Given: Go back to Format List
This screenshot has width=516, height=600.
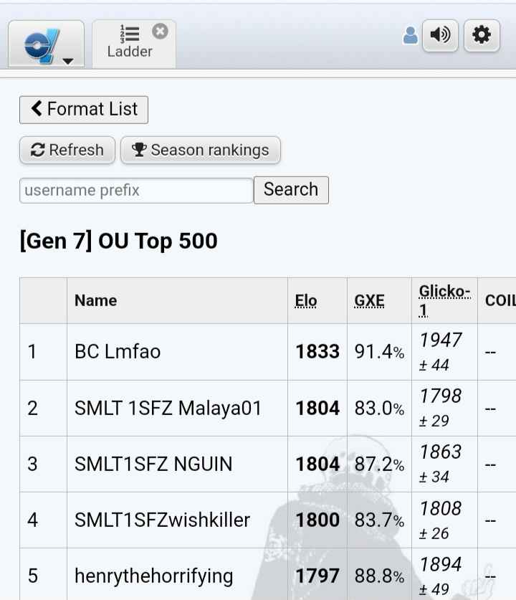Looking at the screenshot, I should tap(84, 110).
